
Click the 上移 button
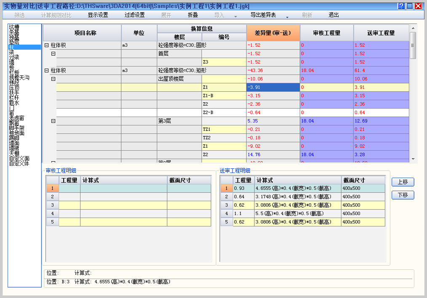click(403, 182)
